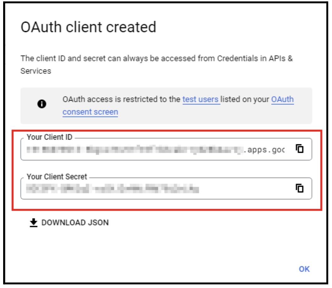This screenshot has height=288, width=332.
Task: Click the 'Your Client ID' field label
Action: tap(49, 137)
